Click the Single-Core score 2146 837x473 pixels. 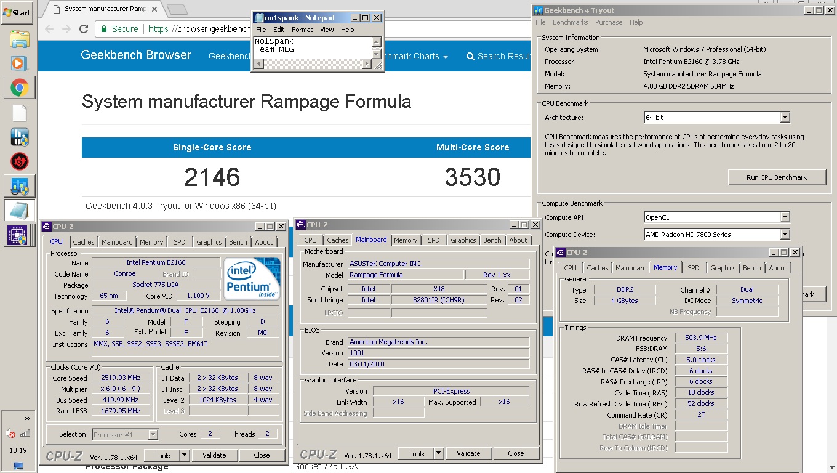pos(212,177)
